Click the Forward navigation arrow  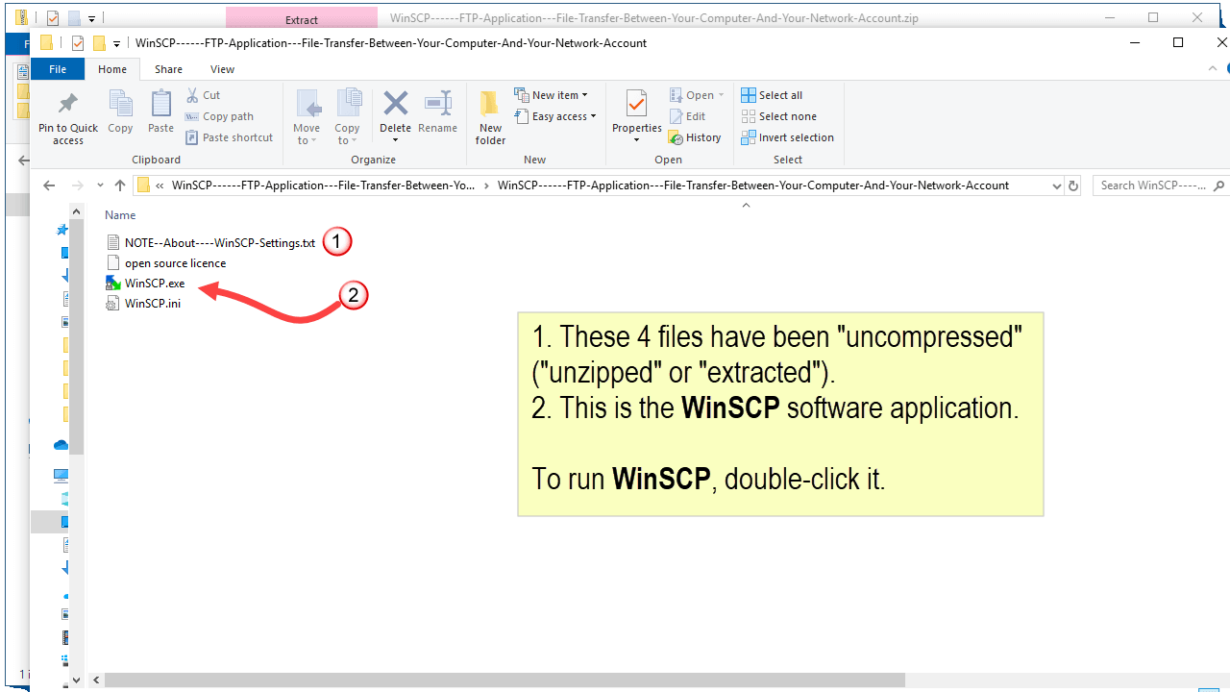pyautogui.click(x=78, y=185)
